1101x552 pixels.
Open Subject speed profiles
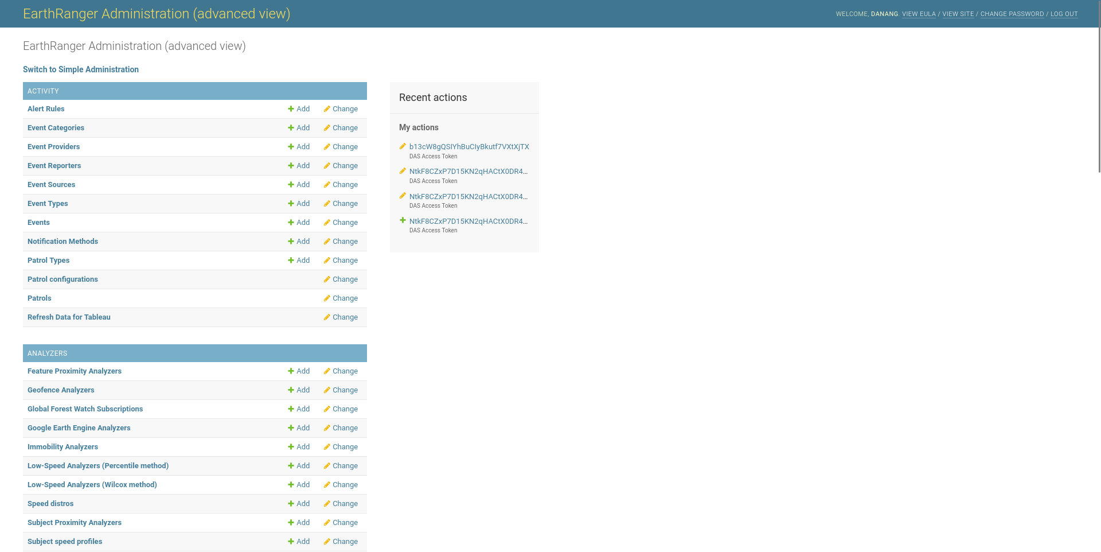click(65, 542)
